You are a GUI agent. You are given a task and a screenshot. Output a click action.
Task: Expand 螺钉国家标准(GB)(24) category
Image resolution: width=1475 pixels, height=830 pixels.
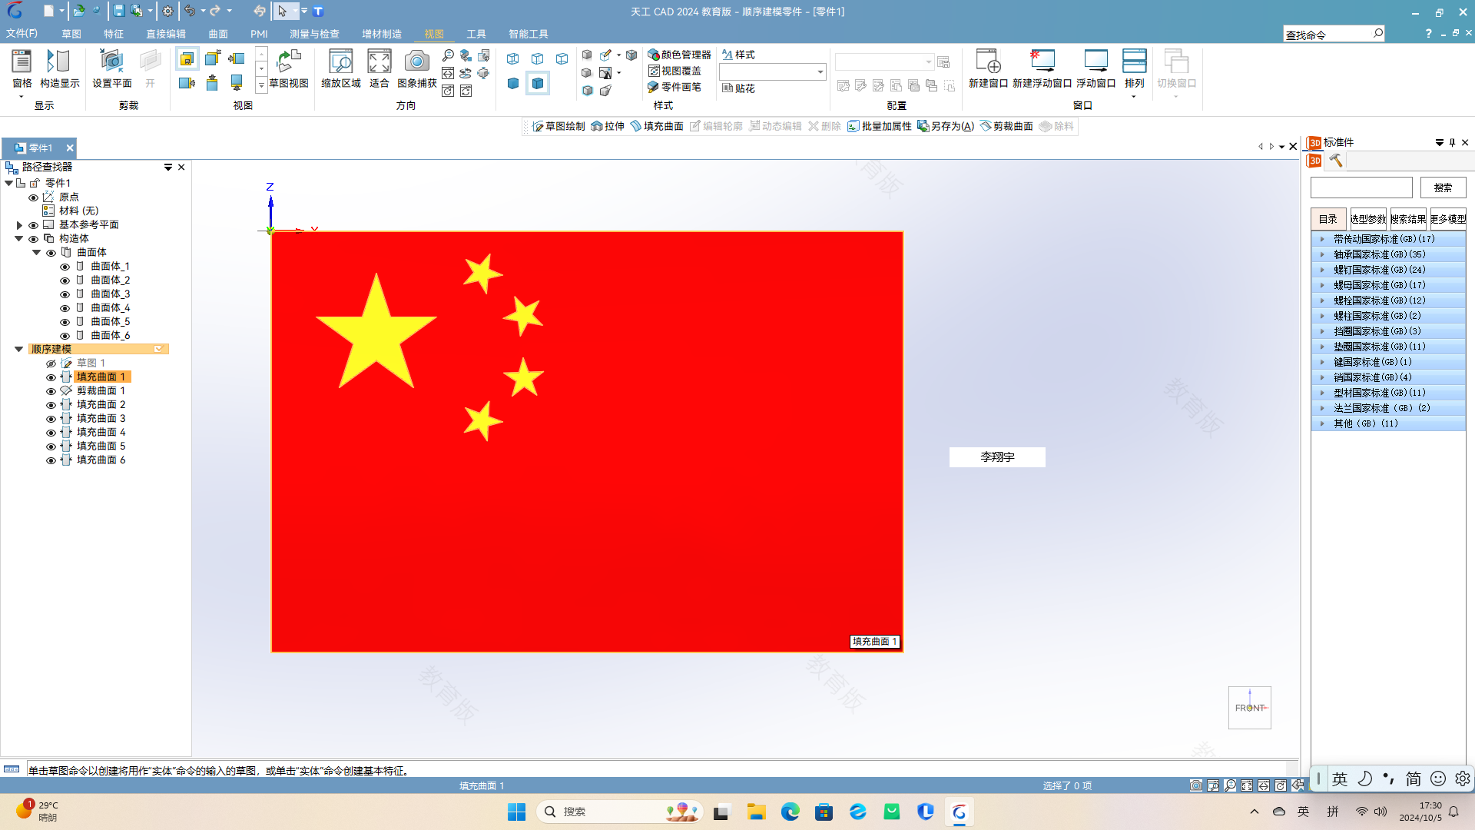(x=1322, y=270)
